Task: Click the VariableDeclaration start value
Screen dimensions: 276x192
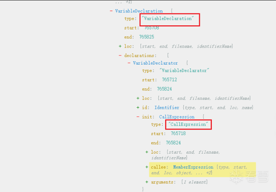Action: tap(152, 28)
